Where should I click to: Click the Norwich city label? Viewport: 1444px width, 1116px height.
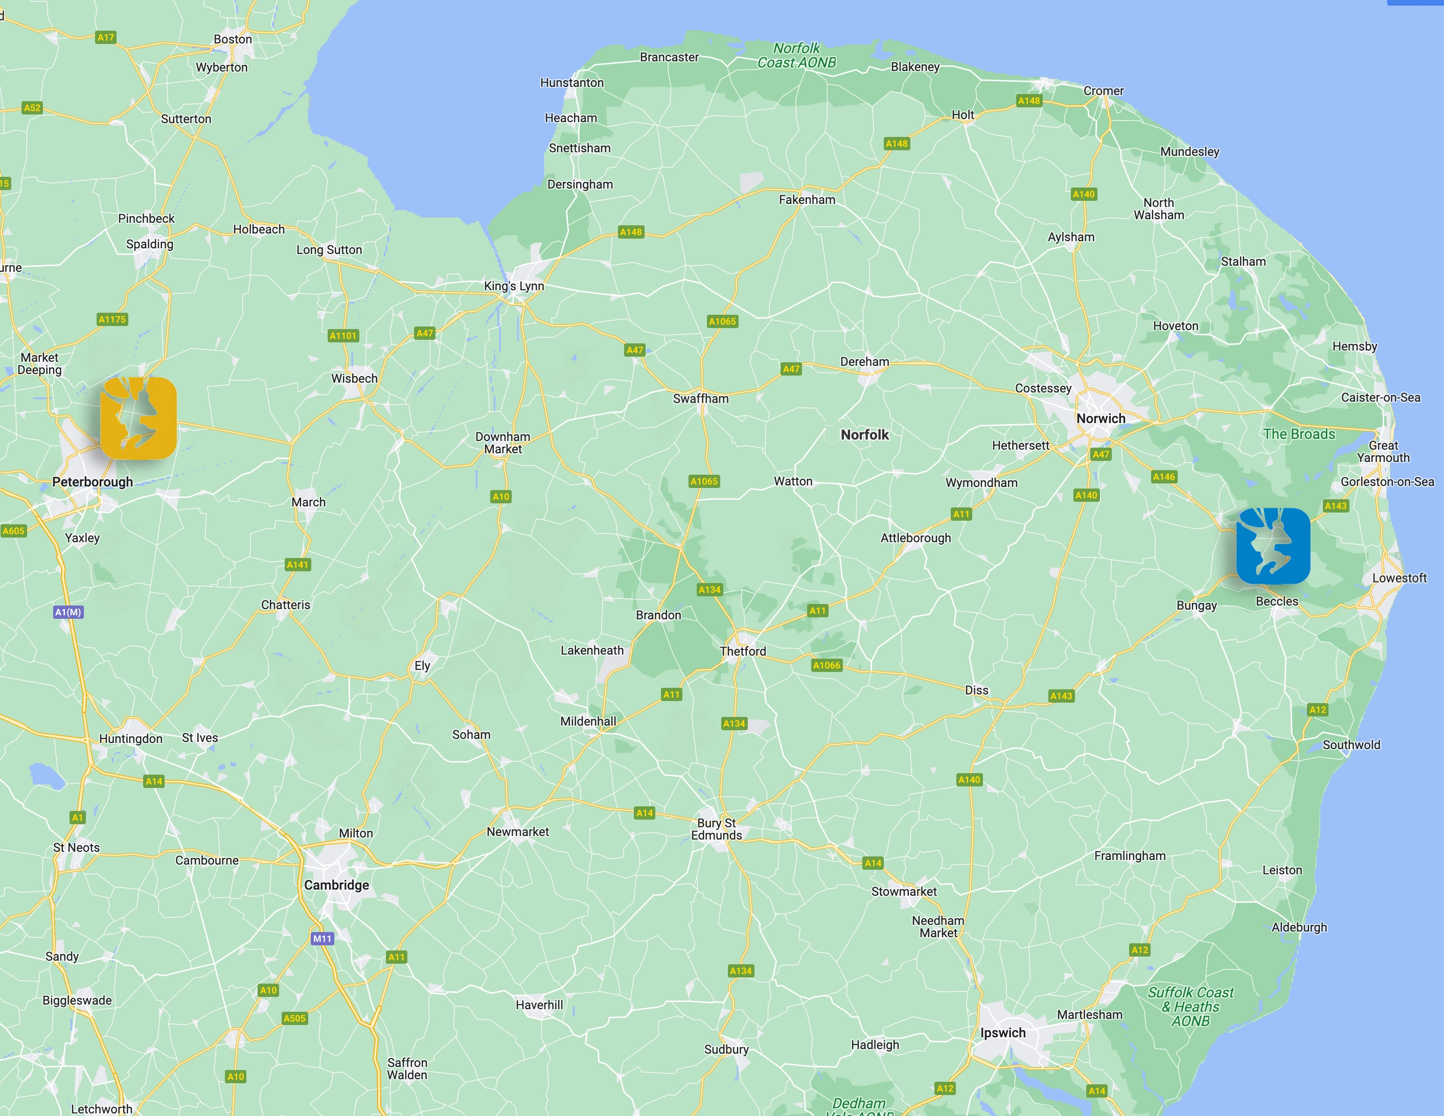(1101, 418)
